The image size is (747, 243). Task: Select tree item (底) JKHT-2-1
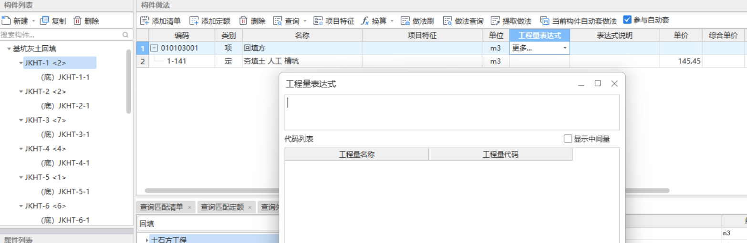66,106
